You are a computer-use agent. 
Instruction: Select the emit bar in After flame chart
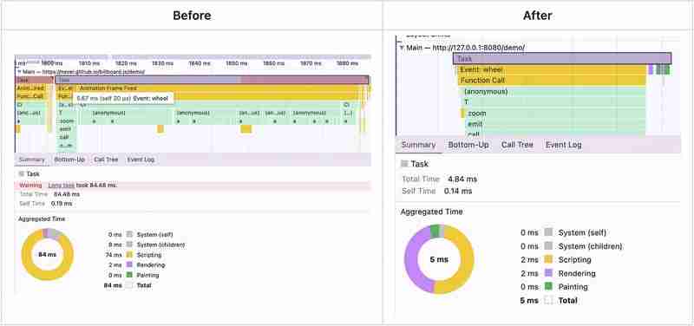pos(555,124)
